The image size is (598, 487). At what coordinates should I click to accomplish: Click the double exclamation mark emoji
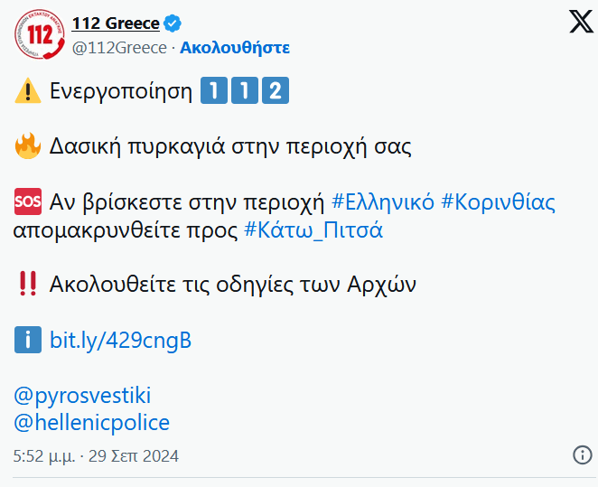[28, 285]
